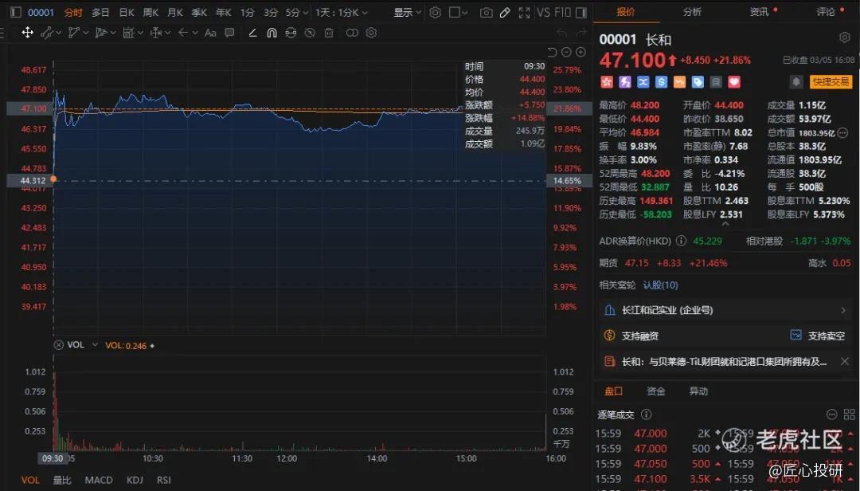This screenshot has width=860, height=491.
Task: Delete drawings with trash icon
Action: (x=329, y=33)
